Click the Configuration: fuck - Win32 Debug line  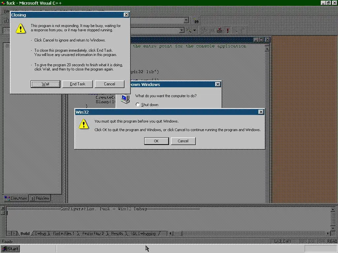click(x=103, y=209)
